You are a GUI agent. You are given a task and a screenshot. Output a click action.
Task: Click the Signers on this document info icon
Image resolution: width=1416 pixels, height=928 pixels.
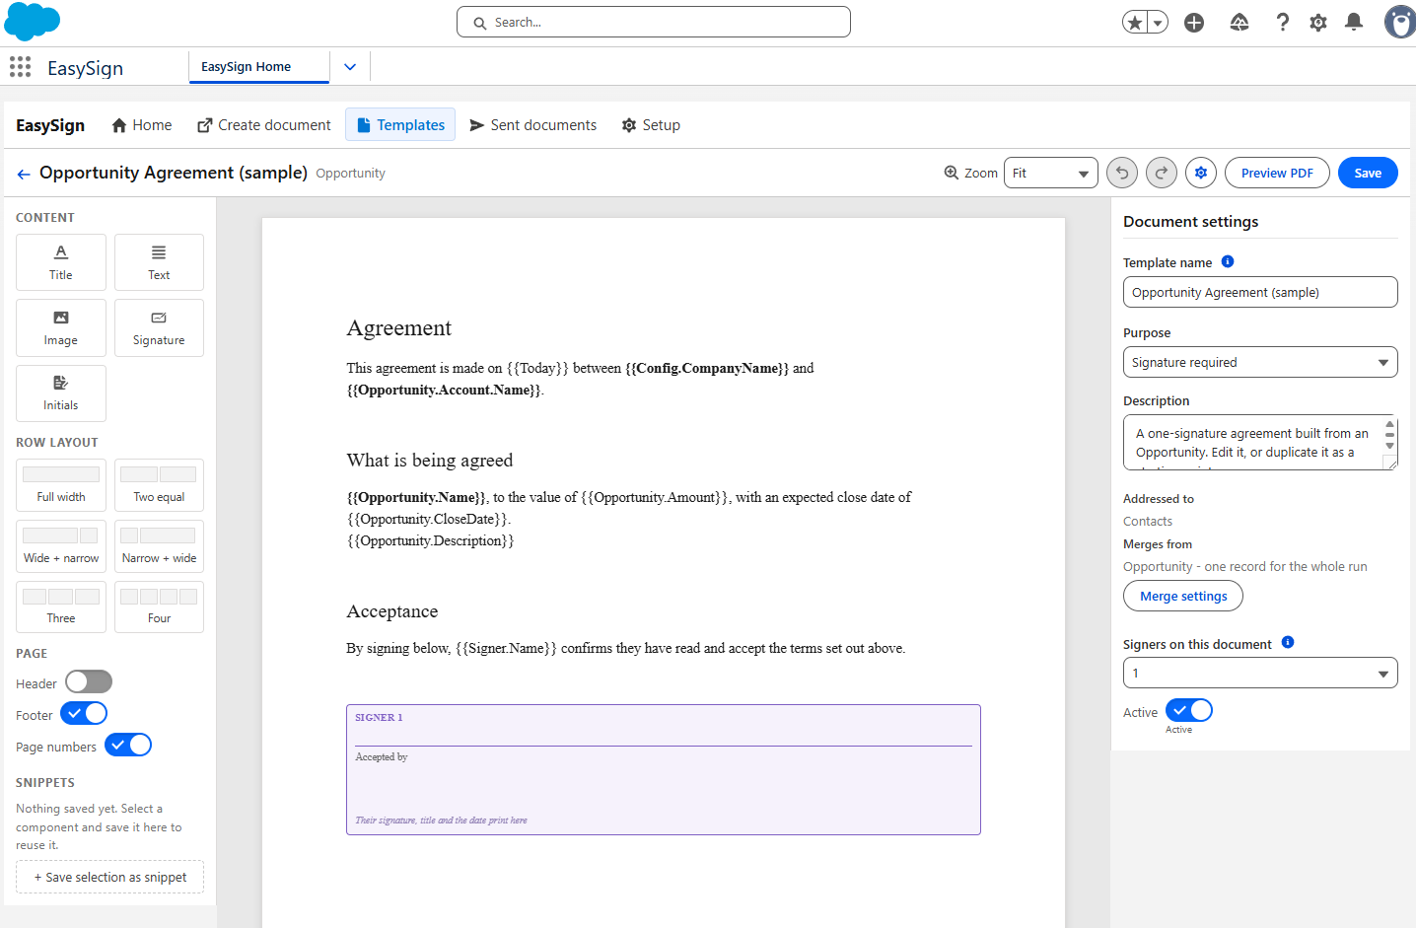(1288, 642)
